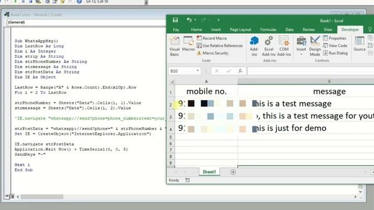Switch to the View ribbon tab
This screenshot has height=210, width=374.
click(328, 30)
